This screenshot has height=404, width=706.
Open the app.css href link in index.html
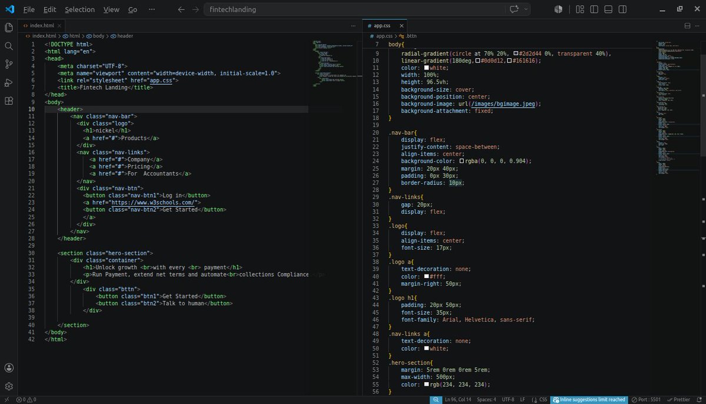161,81
